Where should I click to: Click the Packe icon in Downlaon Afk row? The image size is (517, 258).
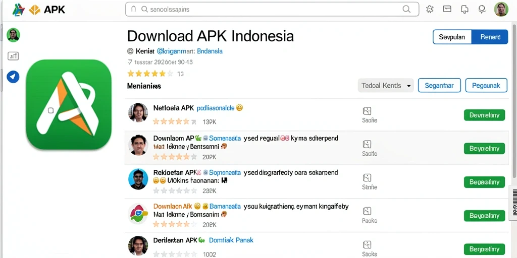[367, 211]
